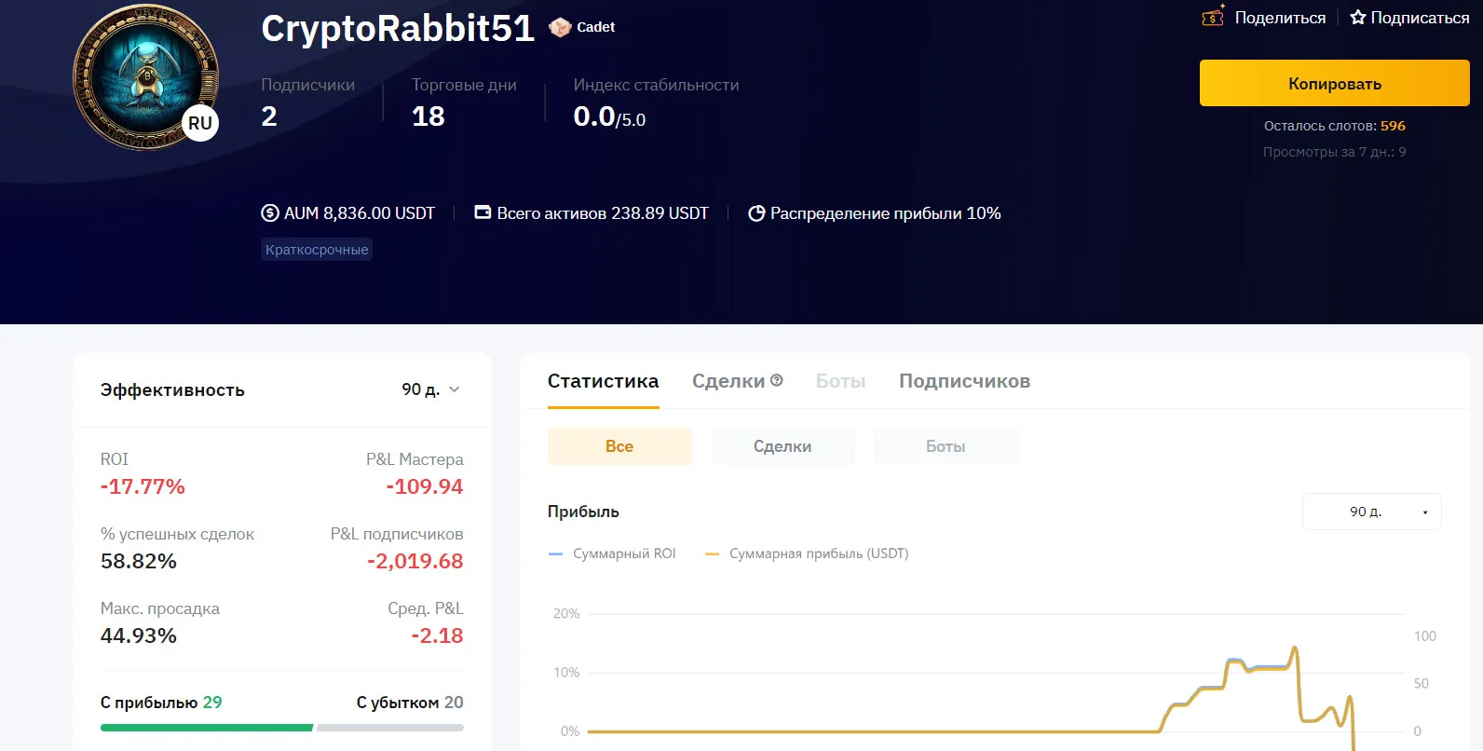Click the Осталось слотов: 596 text
This screenshot has width=1483, height=751.
1334,126
